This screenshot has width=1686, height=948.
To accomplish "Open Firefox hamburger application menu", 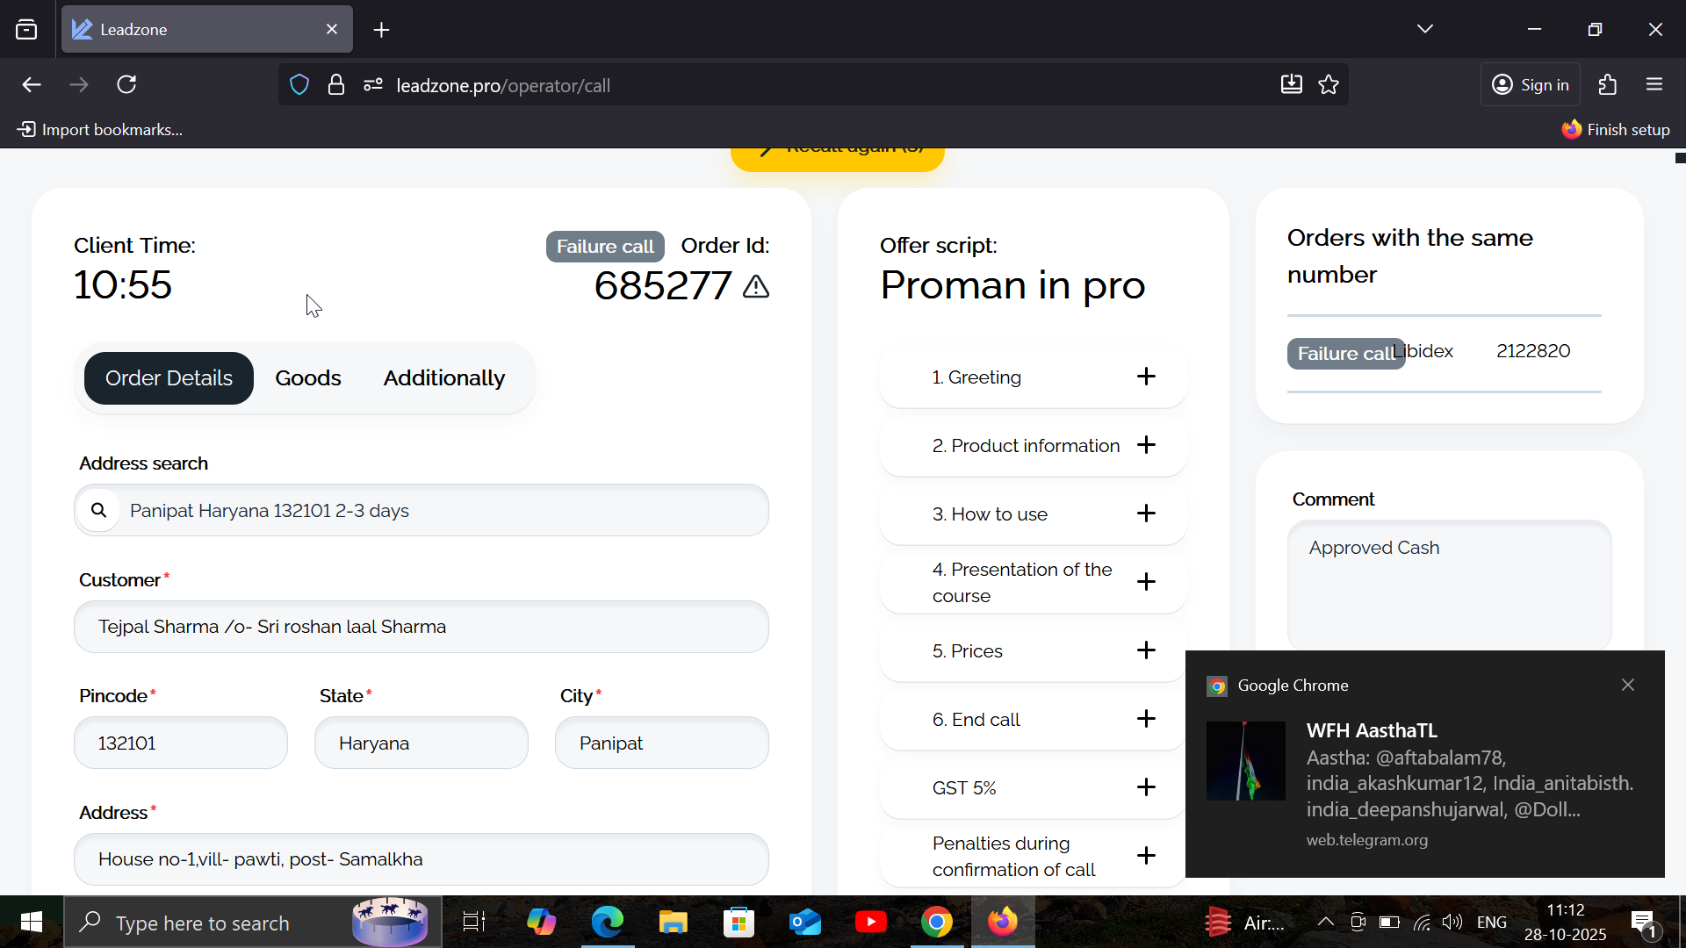I will 1654,85.
